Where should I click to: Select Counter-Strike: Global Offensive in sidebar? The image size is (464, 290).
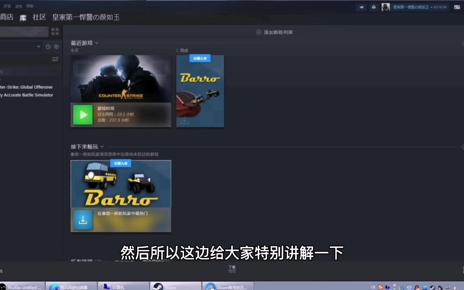coord(26,87)
